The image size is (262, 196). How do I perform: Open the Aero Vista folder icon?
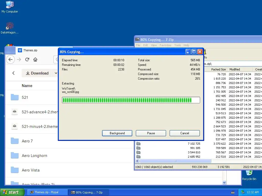(x=15, y=170)
